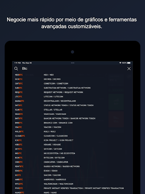Image resolution: width=145 pixels, height=194 pixels.
Task: Click Request Network description text
Action: [x=63, y=92]
